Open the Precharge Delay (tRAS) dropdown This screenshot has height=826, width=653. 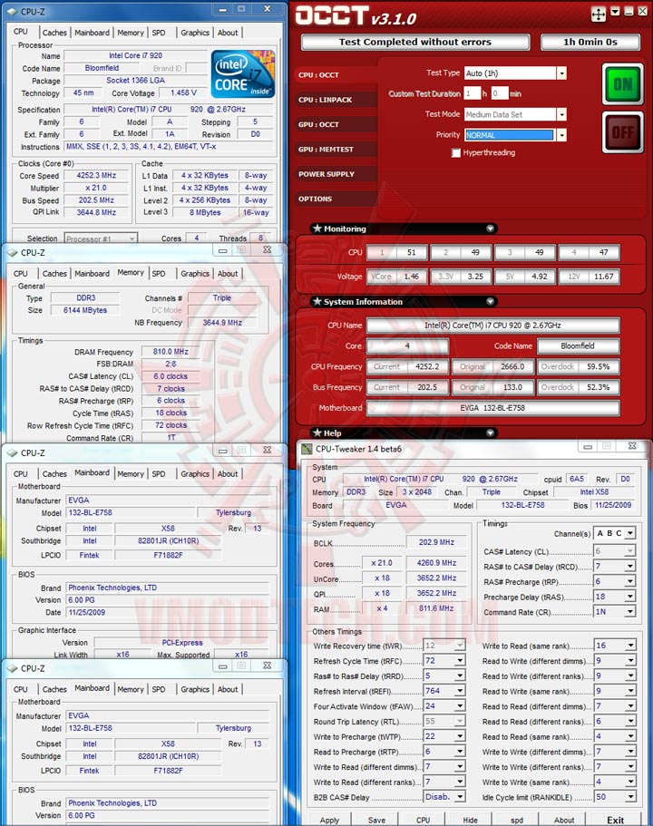[x=629, y=597]
